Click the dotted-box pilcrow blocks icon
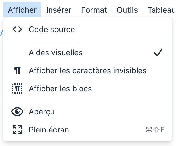176x146 pixels. coord(17,89)
